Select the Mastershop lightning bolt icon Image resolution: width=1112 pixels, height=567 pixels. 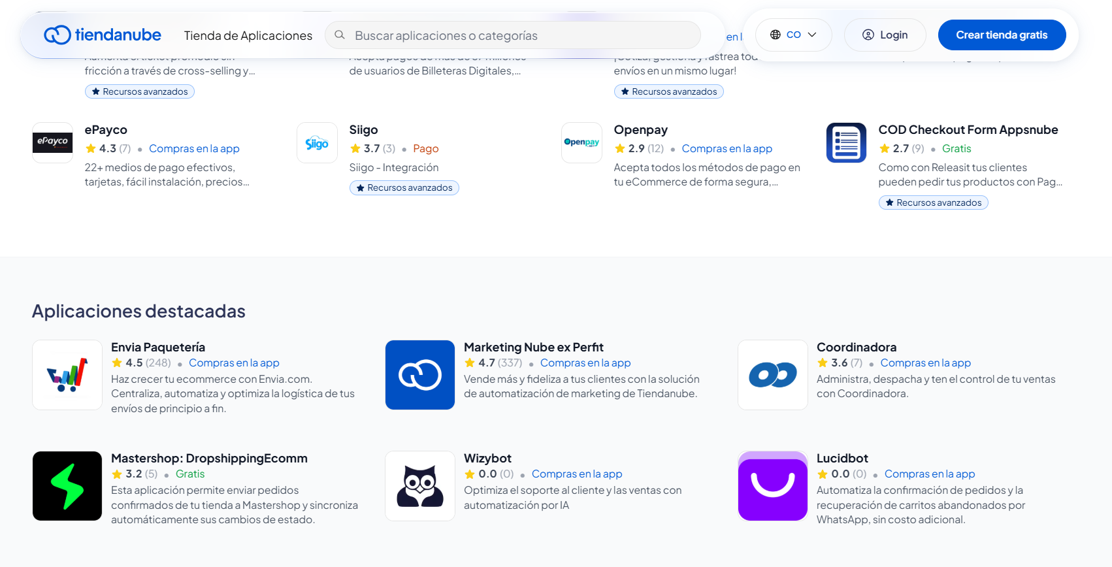(67, 486)
